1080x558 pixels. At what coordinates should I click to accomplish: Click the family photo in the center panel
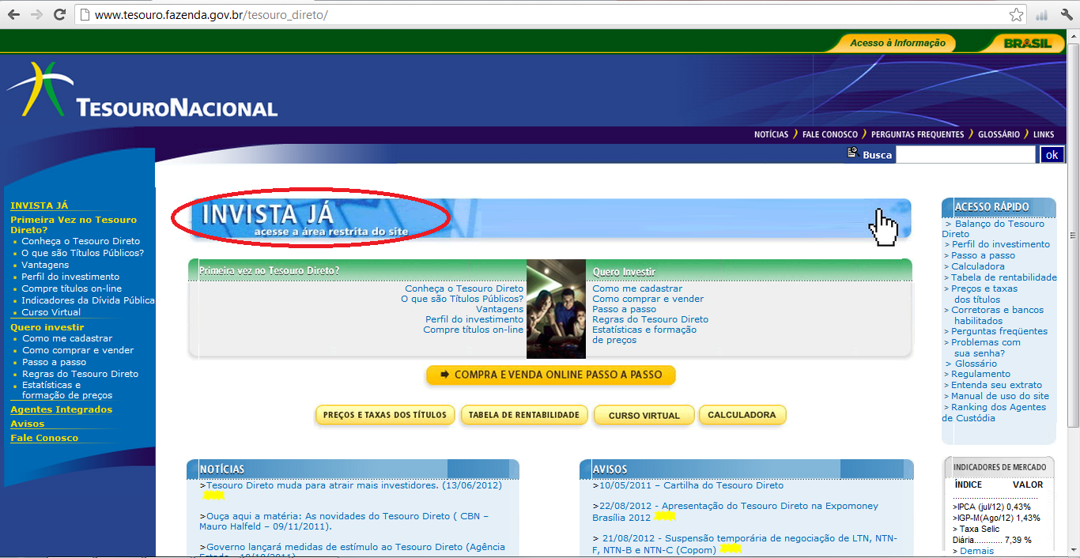[x=556, y=309]
